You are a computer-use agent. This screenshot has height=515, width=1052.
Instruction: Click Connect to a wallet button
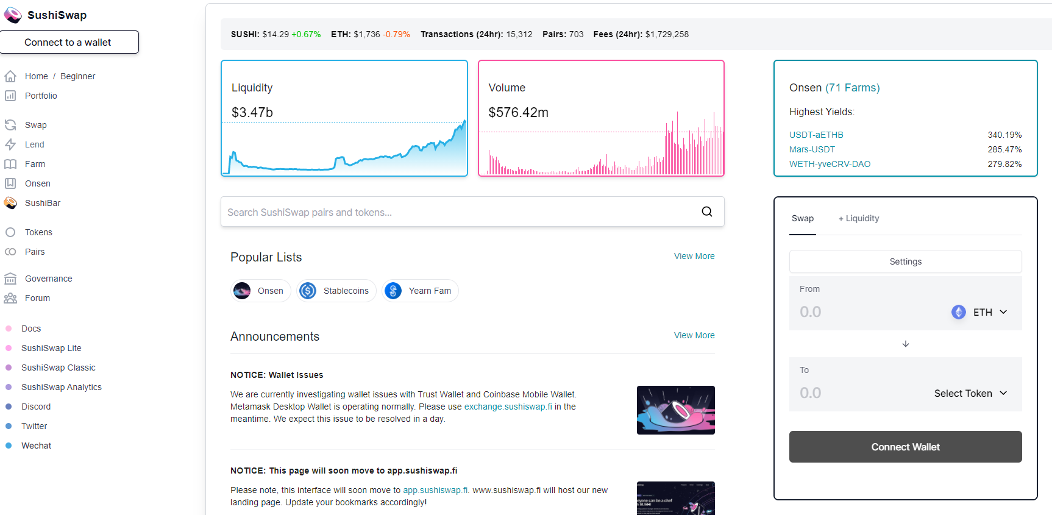[69, 42]
